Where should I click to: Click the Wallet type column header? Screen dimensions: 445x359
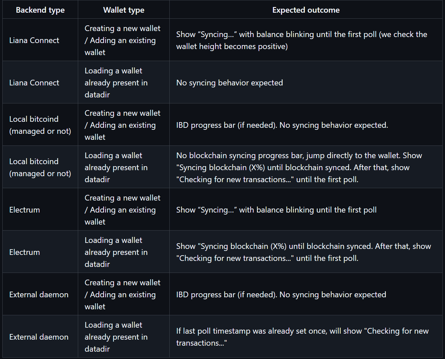point(124,10)
